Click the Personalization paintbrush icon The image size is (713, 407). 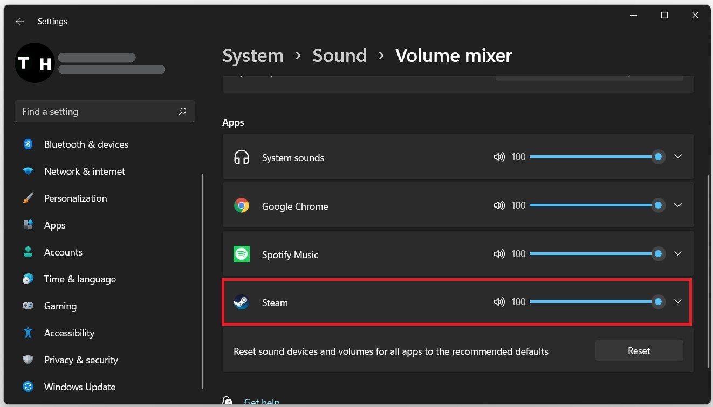[x=28, y=198]
